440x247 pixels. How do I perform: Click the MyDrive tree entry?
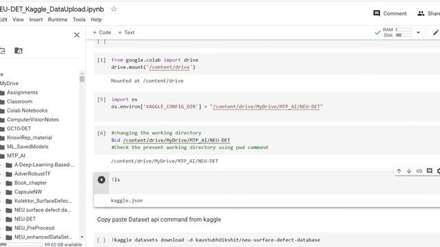(9, 83)
